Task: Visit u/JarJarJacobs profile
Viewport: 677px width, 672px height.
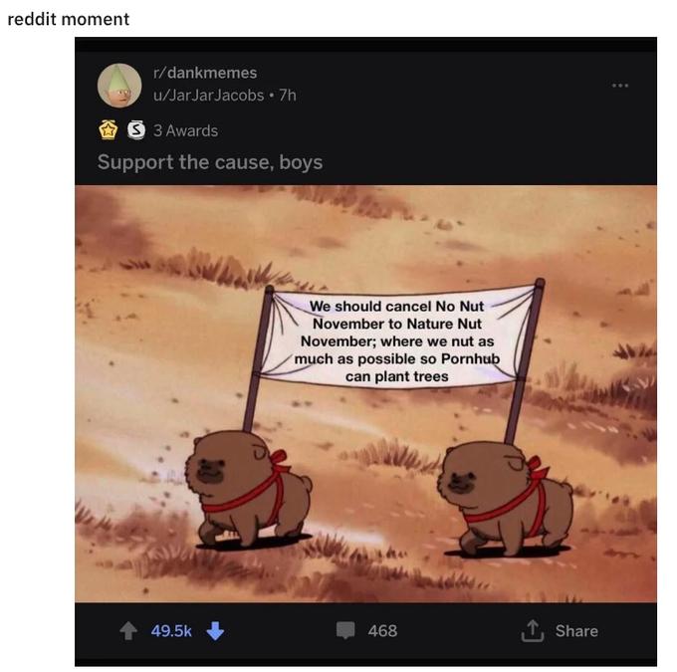Action: (x=208, y=95)
